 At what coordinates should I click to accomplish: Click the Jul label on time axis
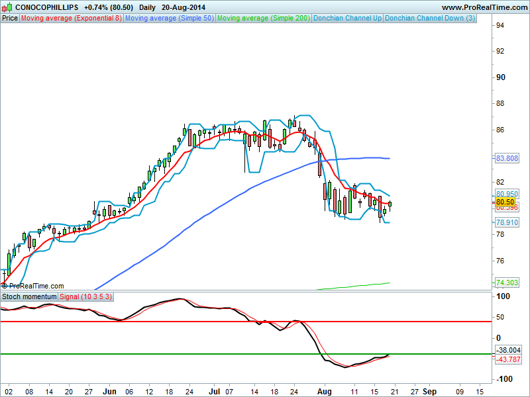pos(214,392)
